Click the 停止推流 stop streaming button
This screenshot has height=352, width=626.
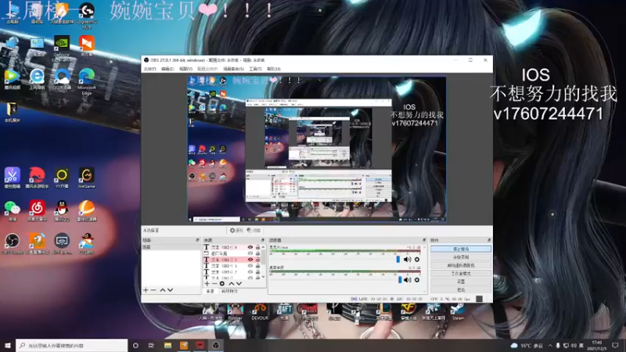461,249
